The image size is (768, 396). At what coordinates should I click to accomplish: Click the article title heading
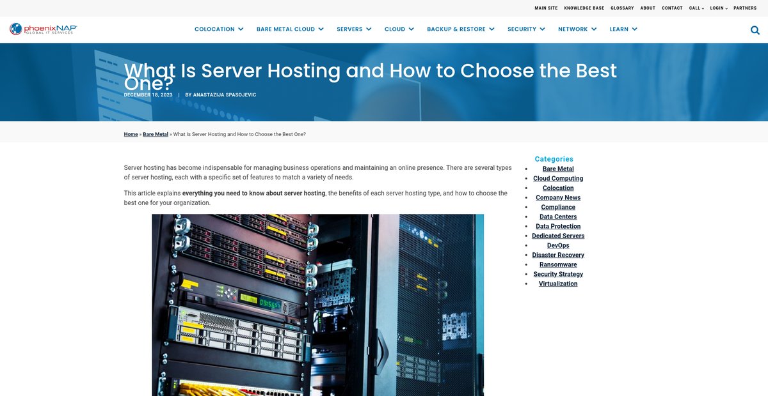(371, 77)
